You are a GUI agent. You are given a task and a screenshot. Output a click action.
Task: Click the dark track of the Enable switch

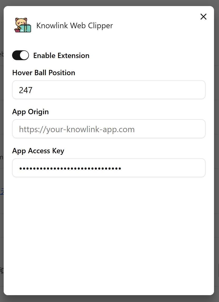(x=16, y=55)
